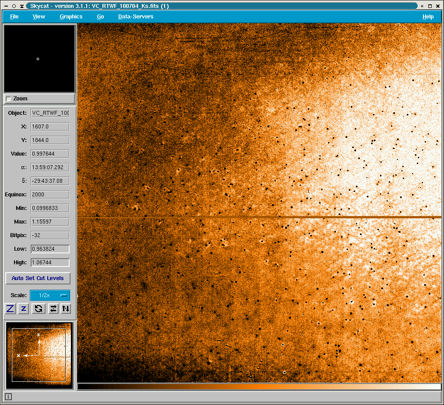
Task: Click the color ramp bar below the image
Action: coord(259,387)
